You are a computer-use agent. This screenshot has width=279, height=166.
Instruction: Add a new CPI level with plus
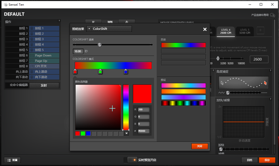pyautogui.click(x=260, y=30)
